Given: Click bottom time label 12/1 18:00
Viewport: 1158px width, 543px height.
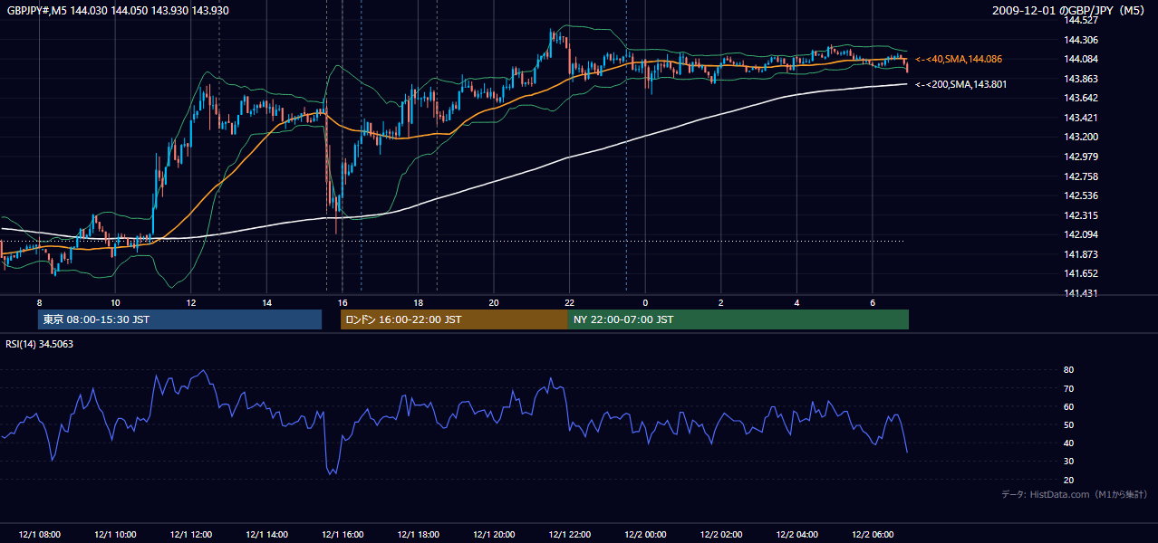Looking at the screenshot, I should pyautogui.click(x=419, y=535).
